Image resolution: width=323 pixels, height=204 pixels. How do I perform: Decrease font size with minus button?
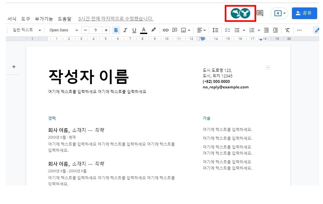[85, 30]
